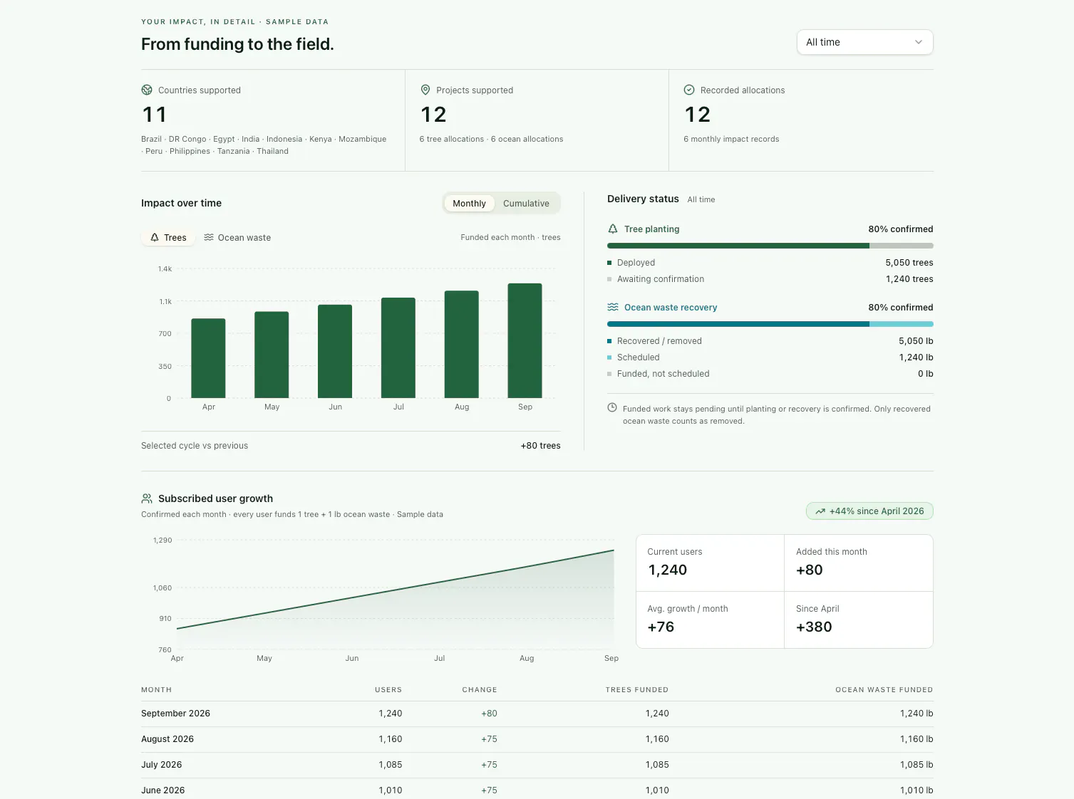Image resolution: width=1074 pixels, height=799 pixels.
Task: Select the Ocean waste chart tab
Action: click(x=237, y=238)
